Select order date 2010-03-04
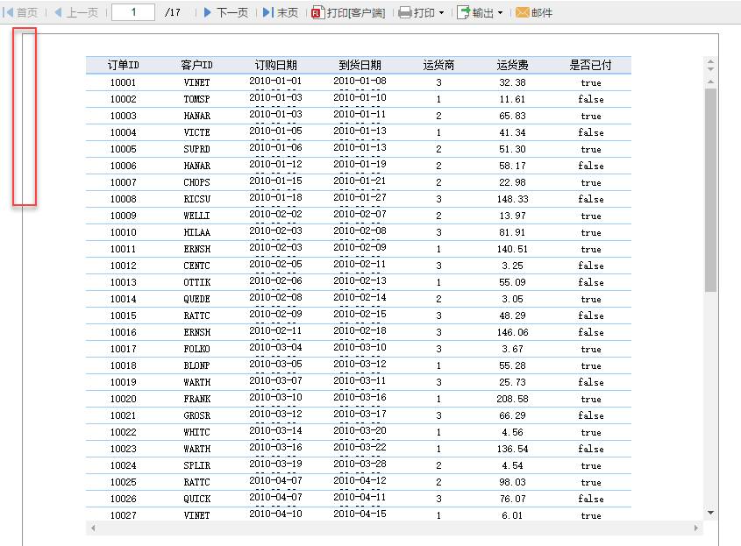Screen dimensions: 741x546 coord(275,347)
